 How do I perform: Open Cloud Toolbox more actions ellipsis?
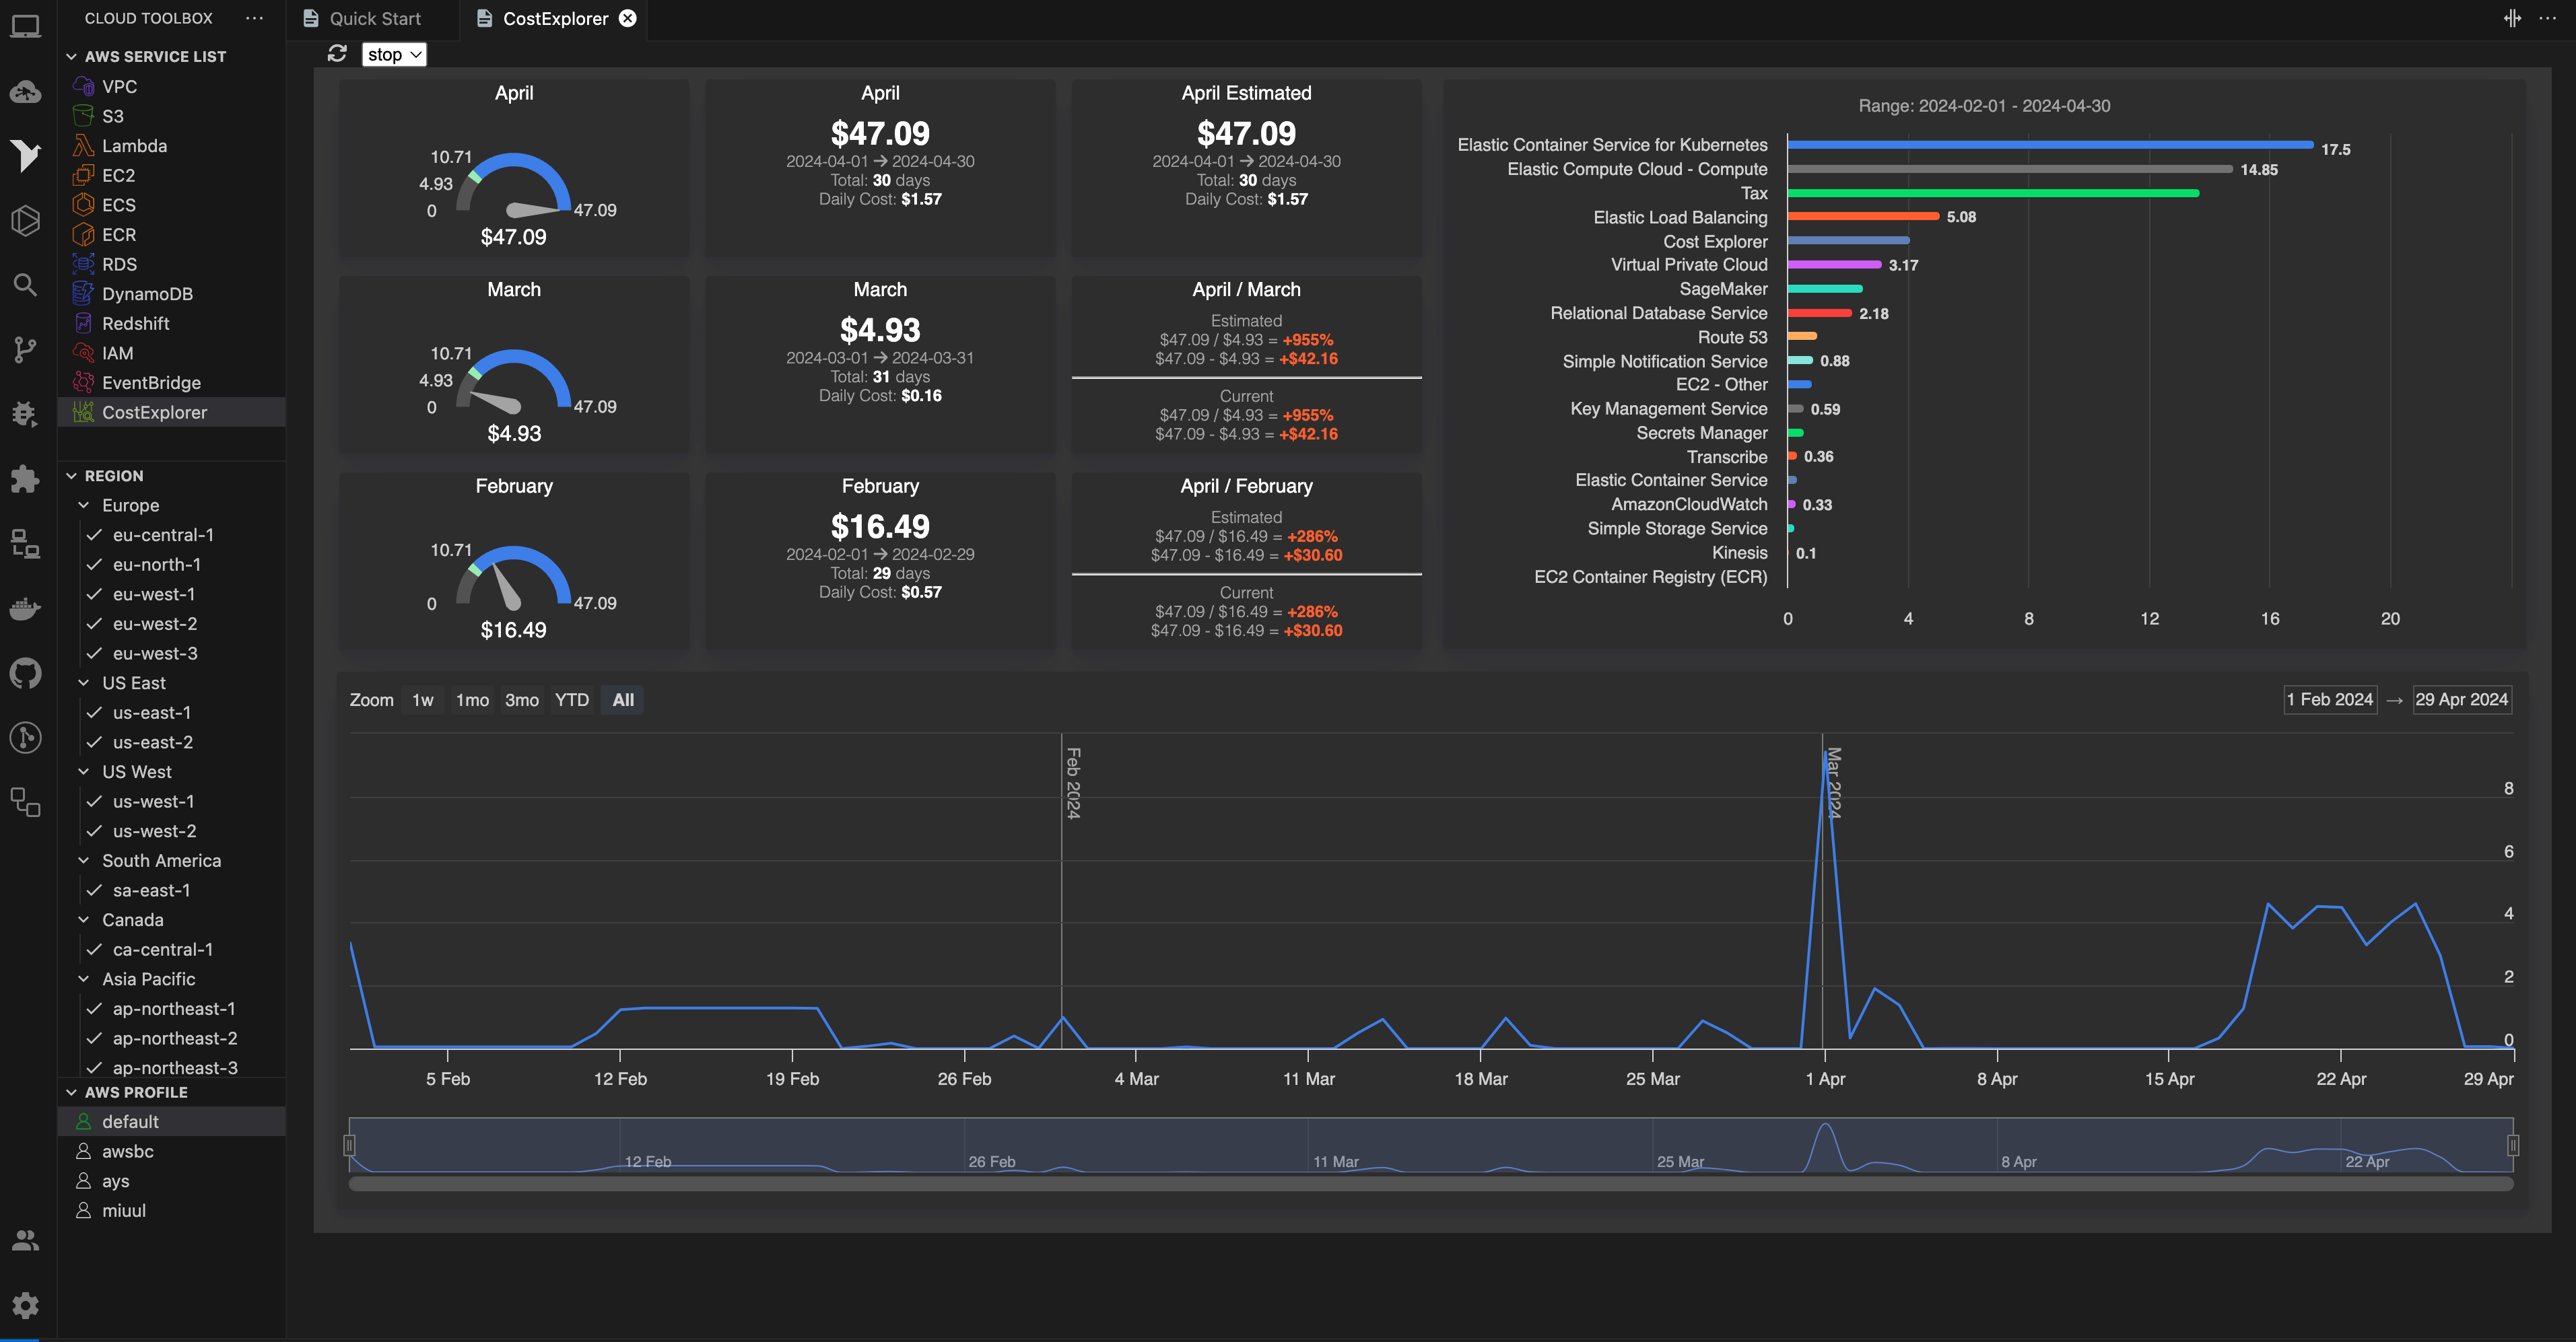pyautogui.click(x=255, y=18)
